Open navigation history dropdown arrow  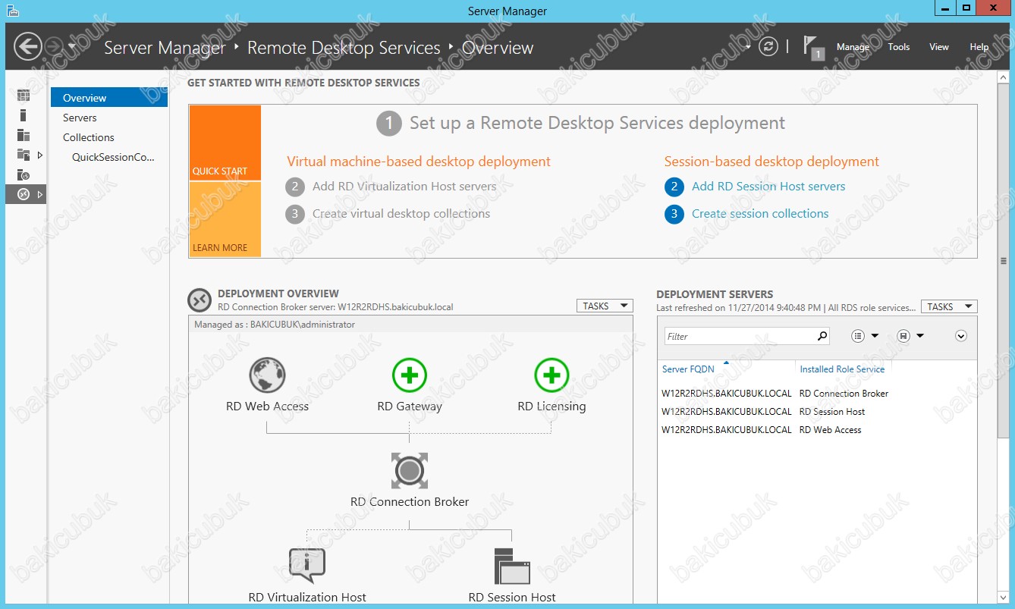[x=72, y=47]
